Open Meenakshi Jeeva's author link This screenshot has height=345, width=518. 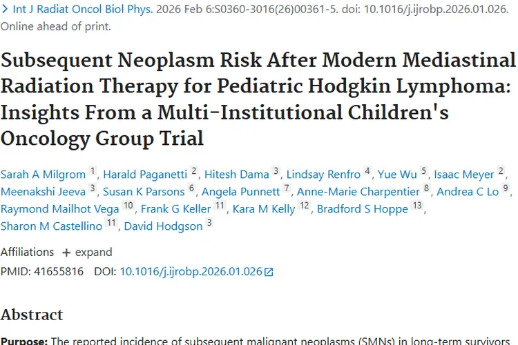(x=43, y=192)
